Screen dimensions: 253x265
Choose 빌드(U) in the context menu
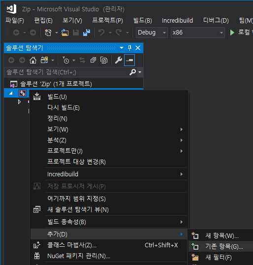pos(109,97)
